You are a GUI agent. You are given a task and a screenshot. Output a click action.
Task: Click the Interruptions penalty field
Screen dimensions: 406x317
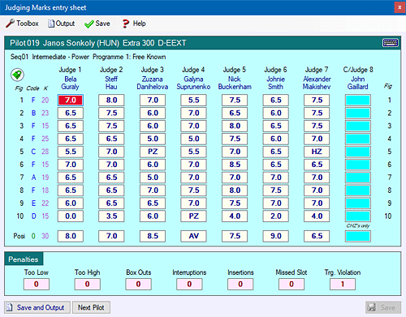coord(189,285)
